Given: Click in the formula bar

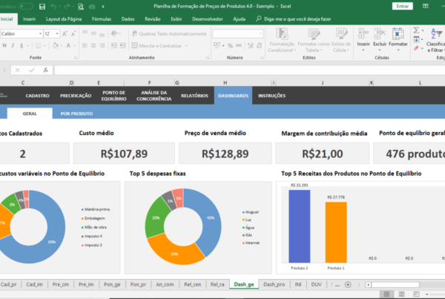Looking at the screenshot, I should (x=250, y=70).
